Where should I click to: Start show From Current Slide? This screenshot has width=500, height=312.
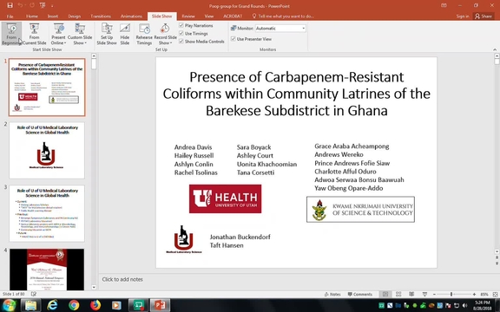34,34
